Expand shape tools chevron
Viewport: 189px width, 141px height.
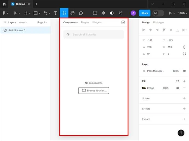point(39,13)
